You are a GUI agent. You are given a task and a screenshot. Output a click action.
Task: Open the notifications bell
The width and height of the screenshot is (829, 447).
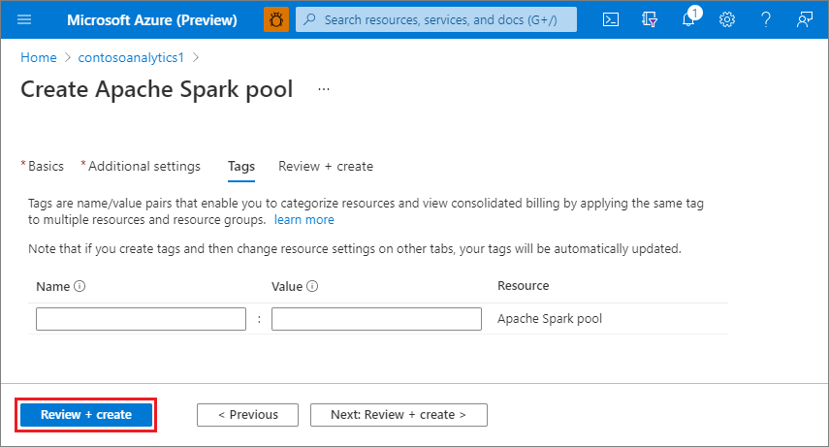pos(689,20)
